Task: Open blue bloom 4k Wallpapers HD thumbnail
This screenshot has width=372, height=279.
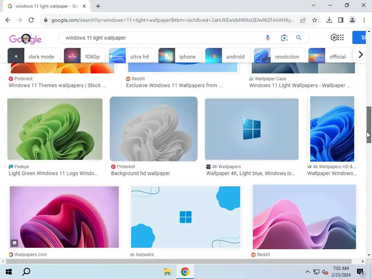Action: (x=332, y=129)
